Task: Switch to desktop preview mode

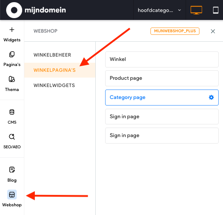Action: [x=197, y=10]
